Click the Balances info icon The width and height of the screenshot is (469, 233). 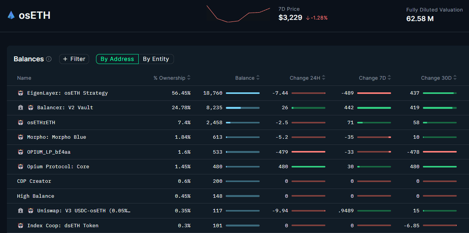(x=49, y=59)
